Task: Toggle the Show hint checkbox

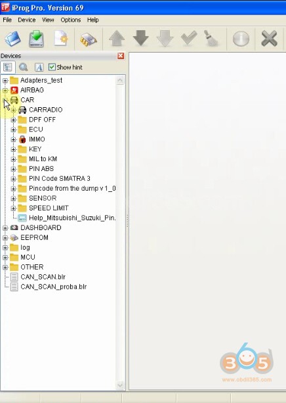Action: [x=52, y=67]
